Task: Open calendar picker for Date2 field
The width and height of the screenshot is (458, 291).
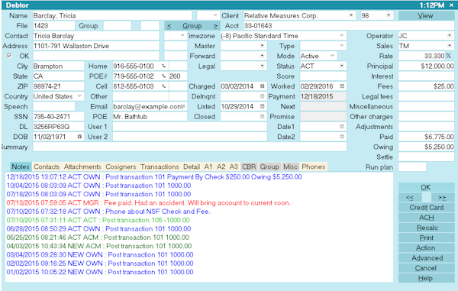Action: (342, 137)
